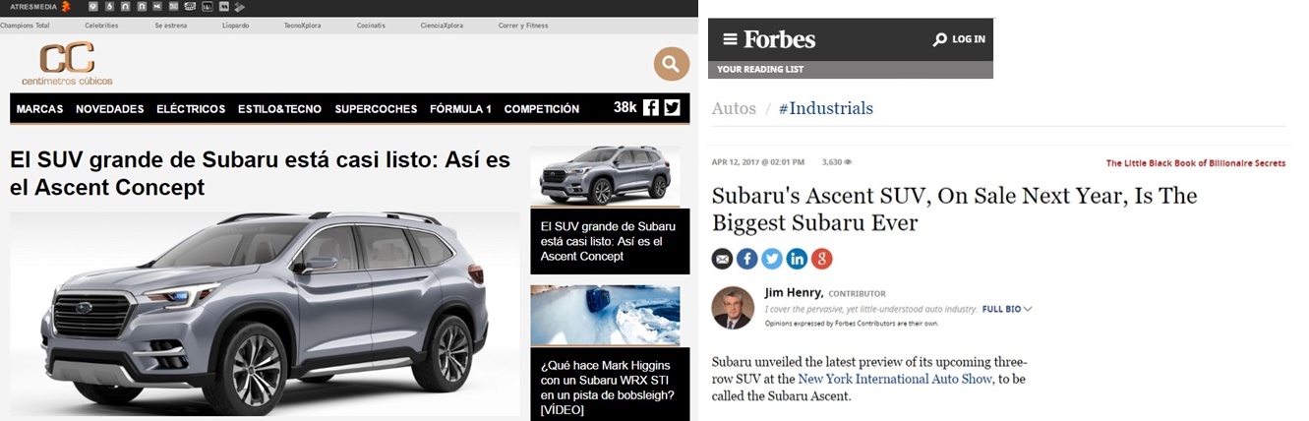Viewport: 1309px width, 421px height.
Task: Expand the FULL BIO chevron
Action: (x=1028, y=309)
